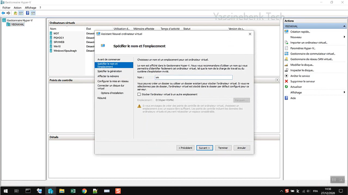Click the Emplacement path field

tap(194, 100)
